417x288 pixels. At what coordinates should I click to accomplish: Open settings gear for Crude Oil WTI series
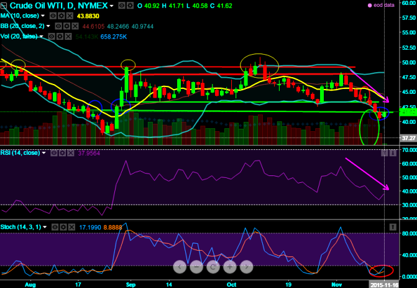tap(130, 6)
